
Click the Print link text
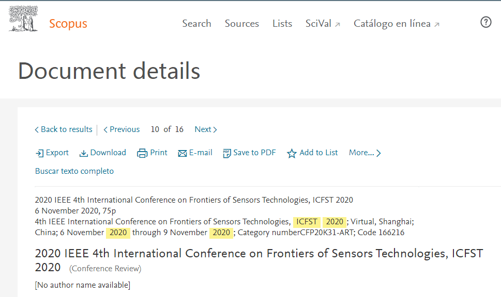[159, 153]
